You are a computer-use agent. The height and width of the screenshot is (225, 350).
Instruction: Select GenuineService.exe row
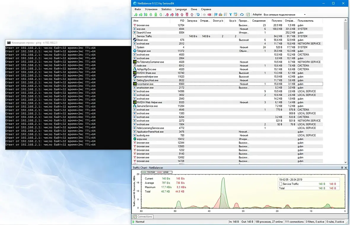(x=228, y=106)
